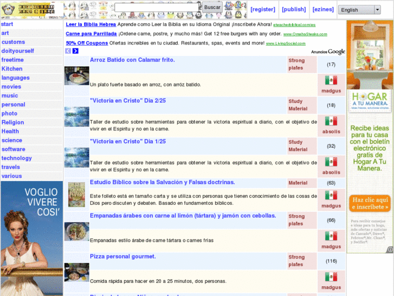Open Arroz Batido con Calamar frito title
Viewport: 394px width, 296px height.
pyautogui.click(x=132, y=60)
